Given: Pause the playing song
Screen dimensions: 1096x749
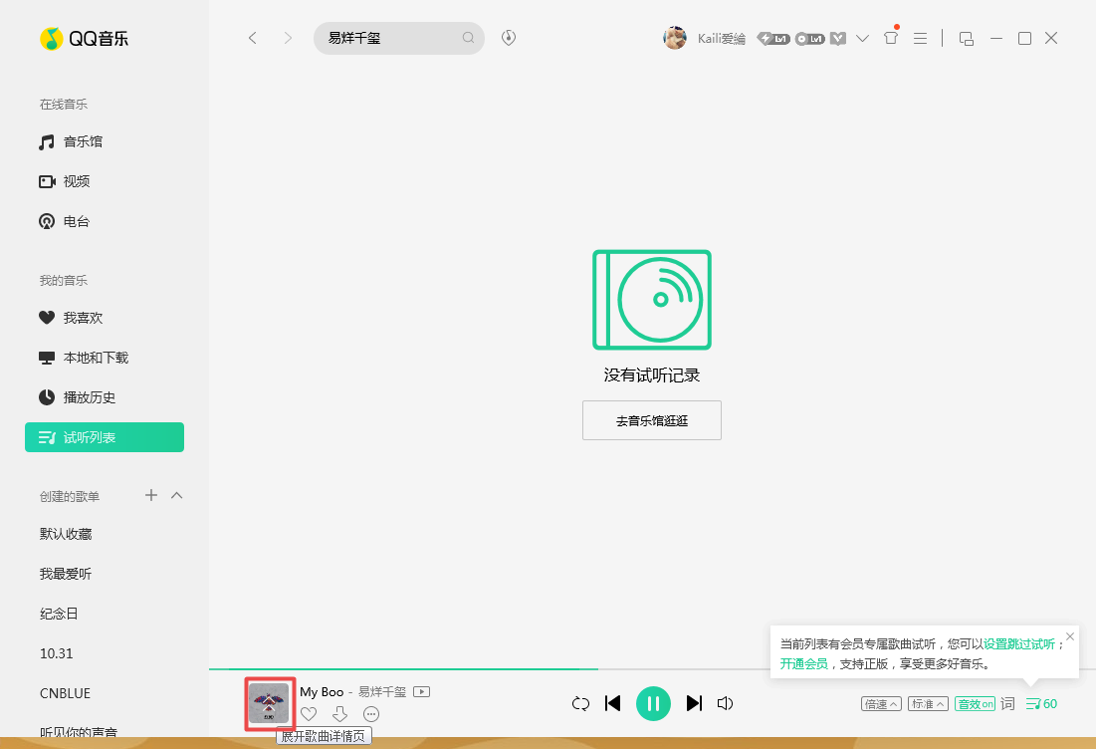Looking at the screenshot, I should pyautogui.click(x=653, y=703).
